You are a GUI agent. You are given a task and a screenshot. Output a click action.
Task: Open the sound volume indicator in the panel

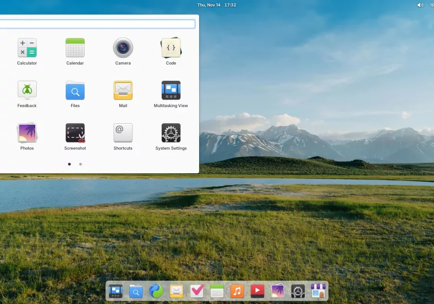click(420, 5)
